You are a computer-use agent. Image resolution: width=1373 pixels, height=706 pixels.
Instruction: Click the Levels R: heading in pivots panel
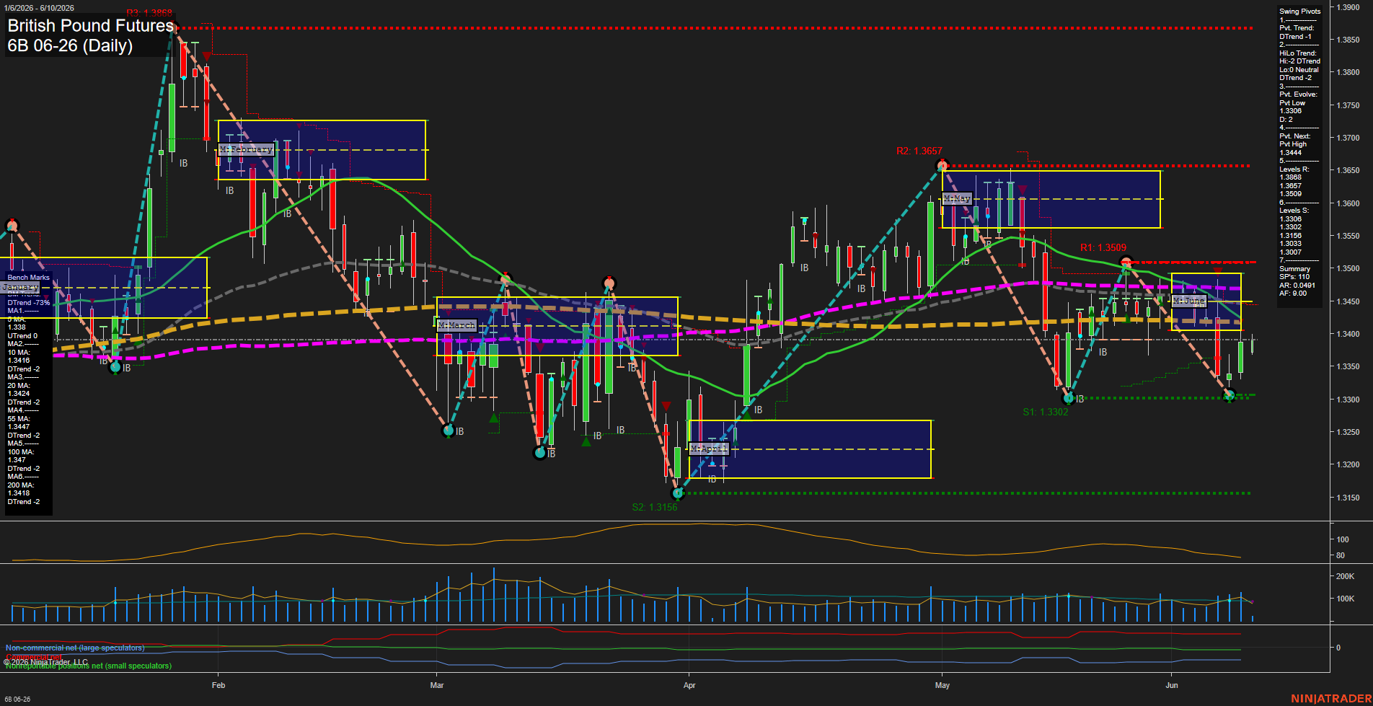point(1294,169)
